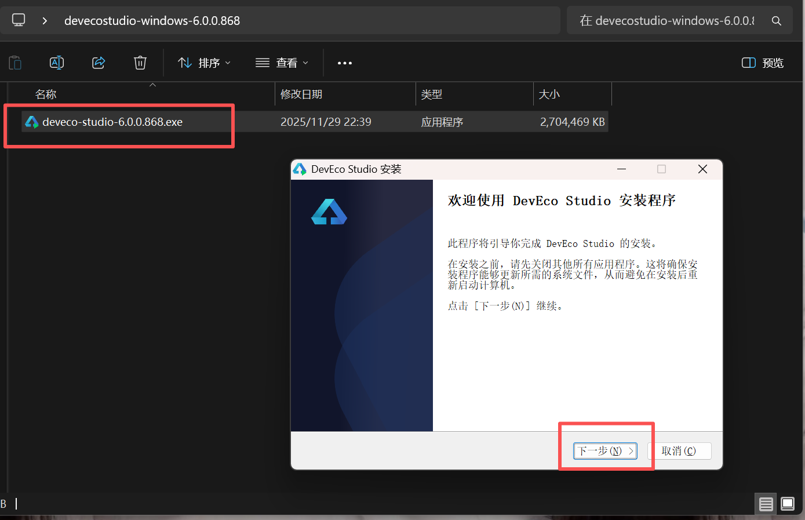This screenshot has height=520, width=805.
Task: Expand the breadcrumb chevron before devecostudio folder
Action: pos(45,21)
